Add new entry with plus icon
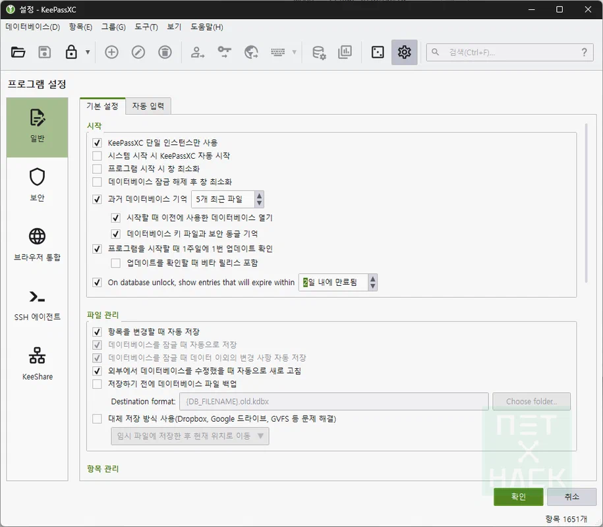Screen dimensions: 603x527 pyautogui.click(x=111, y=52)
